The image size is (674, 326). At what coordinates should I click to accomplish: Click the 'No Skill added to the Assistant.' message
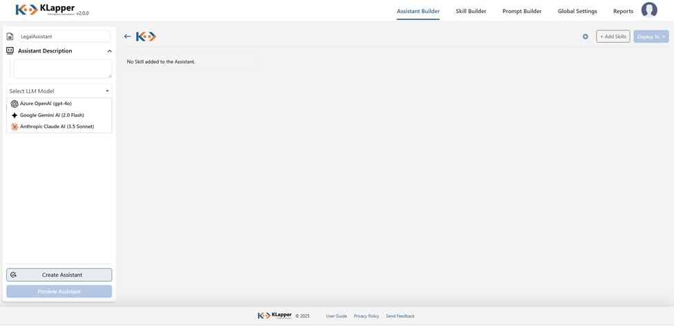point(161,62)
